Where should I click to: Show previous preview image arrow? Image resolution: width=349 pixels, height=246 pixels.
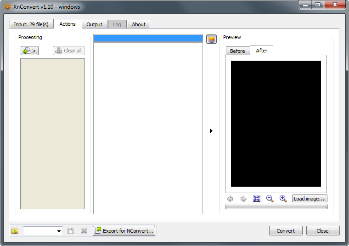tap(230, 199)
